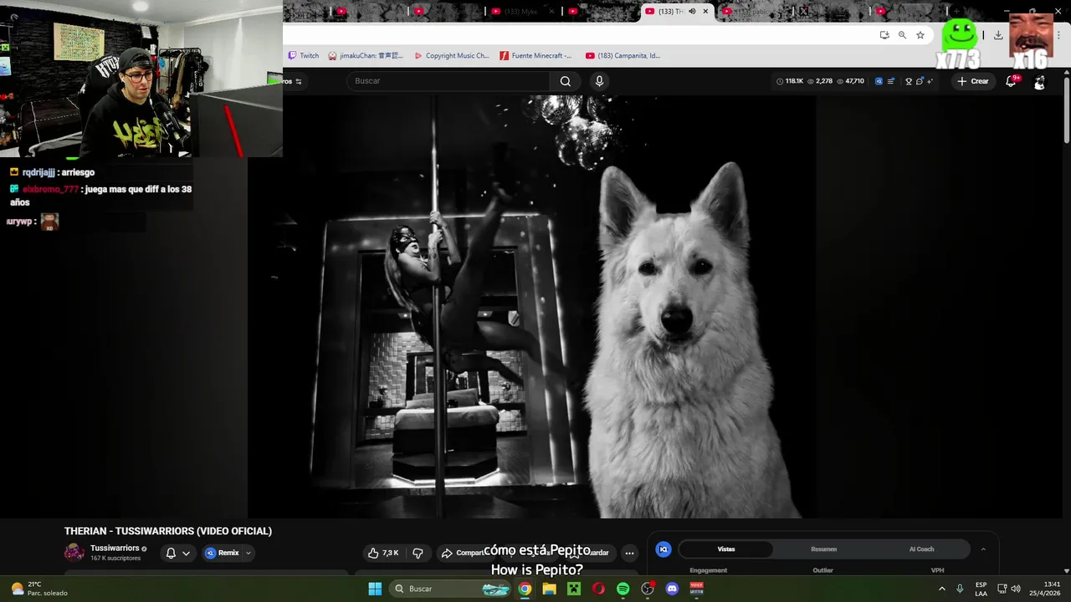This screenshot has height=602, width=1071.
Task: Open Opera browser from the taskbar
Action: pos(598,589)
